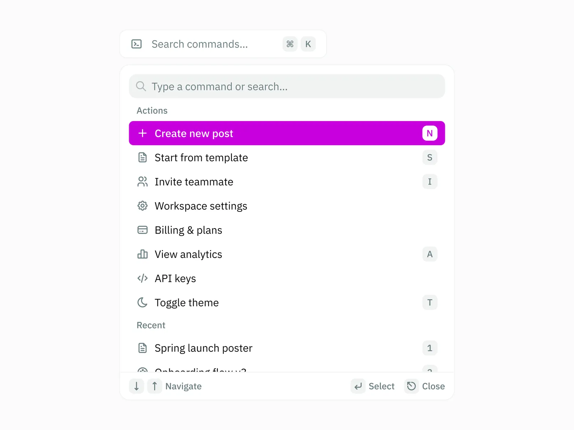Open the Search commands launcher bar
Image resolution: width=574 pixels, height=430 pixels.
point(215,44)
